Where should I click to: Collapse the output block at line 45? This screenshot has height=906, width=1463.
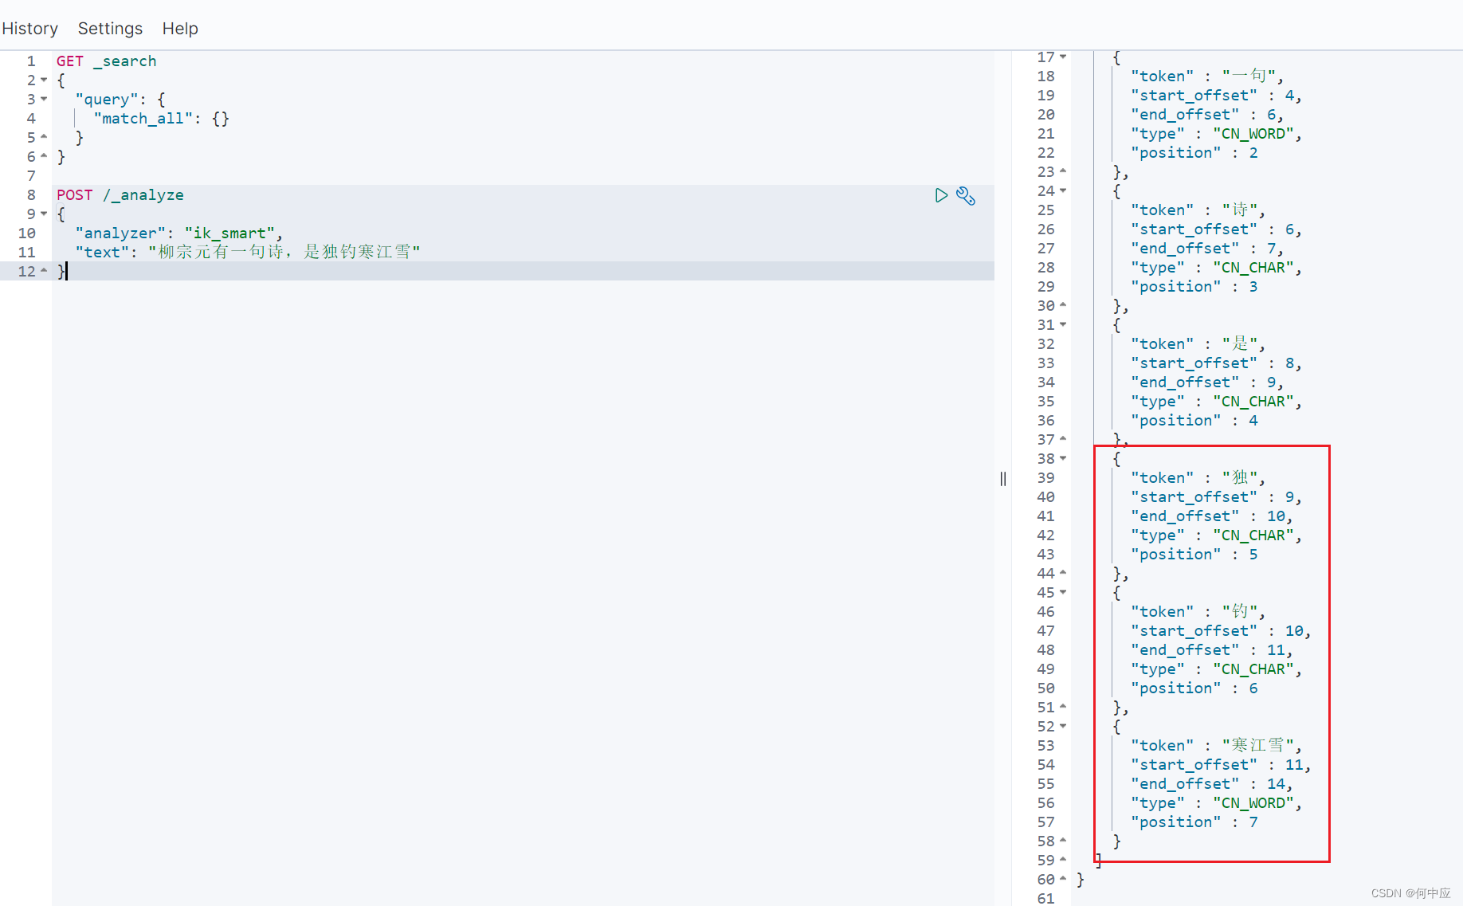[x=1063, y=593]
